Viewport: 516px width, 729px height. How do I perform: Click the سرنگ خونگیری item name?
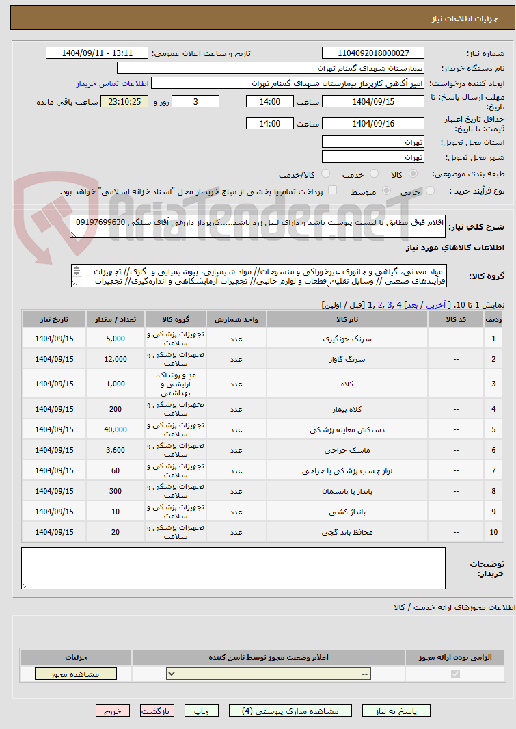coord(347,339)
